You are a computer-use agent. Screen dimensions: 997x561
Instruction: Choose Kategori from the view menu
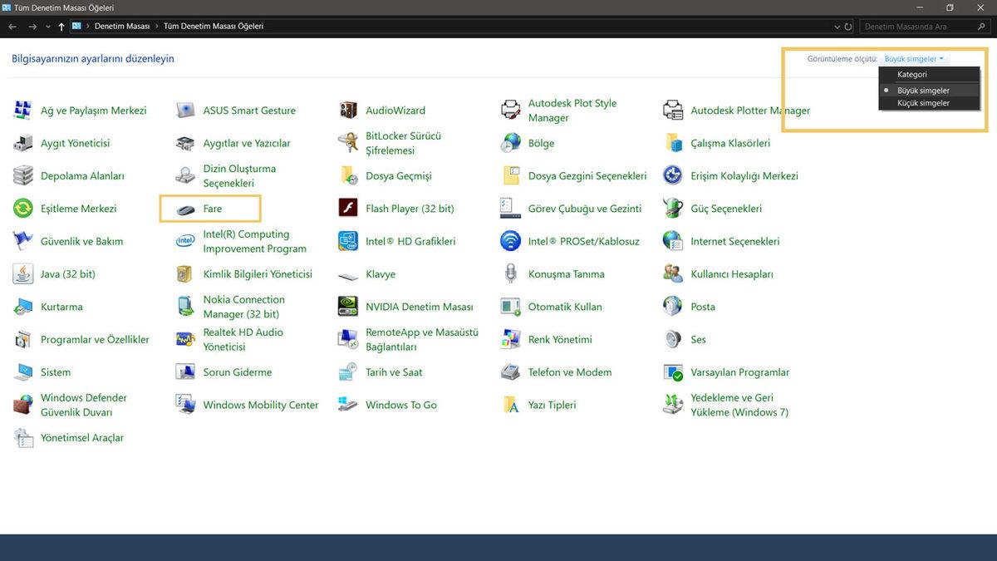pos(912,75)
